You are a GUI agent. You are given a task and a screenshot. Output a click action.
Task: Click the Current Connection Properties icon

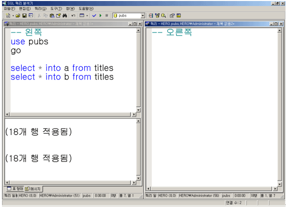pyautogui.click(x=172, y=15)
